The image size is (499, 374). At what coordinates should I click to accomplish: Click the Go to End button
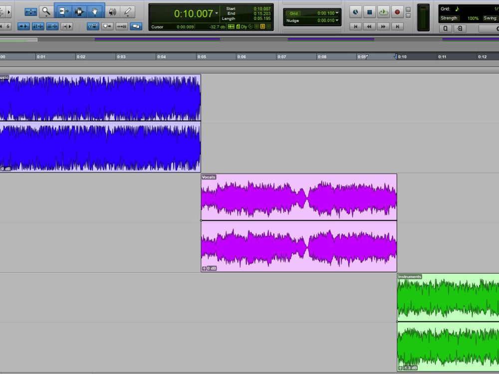tap(397, 26)
